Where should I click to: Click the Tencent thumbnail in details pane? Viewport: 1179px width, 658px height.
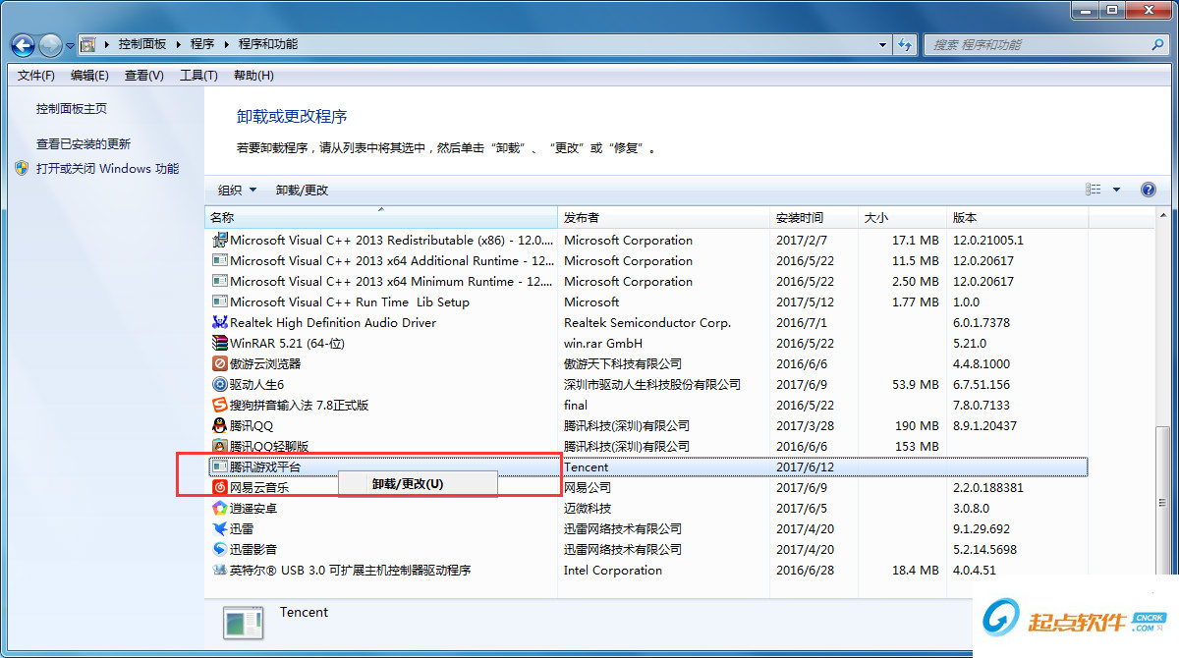click(x=243, y=624)
